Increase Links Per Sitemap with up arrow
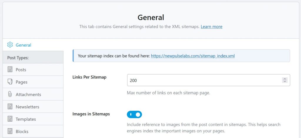 (x=285, y=79)
